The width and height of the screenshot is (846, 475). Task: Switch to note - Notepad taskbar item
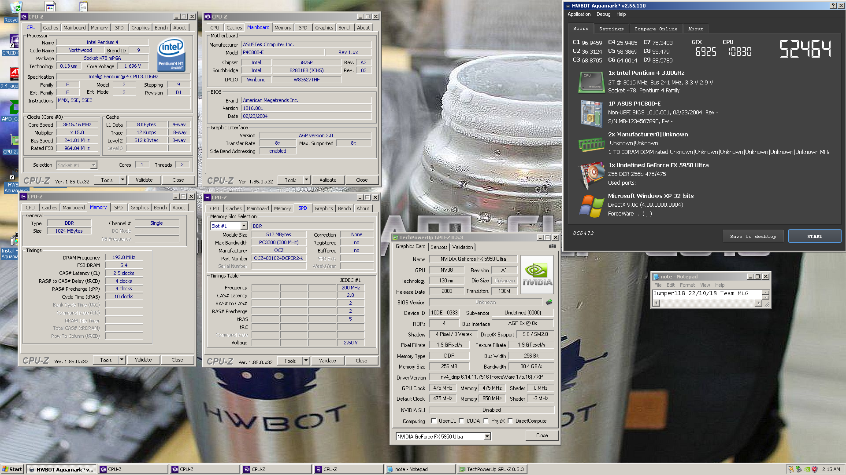point(419,469)
